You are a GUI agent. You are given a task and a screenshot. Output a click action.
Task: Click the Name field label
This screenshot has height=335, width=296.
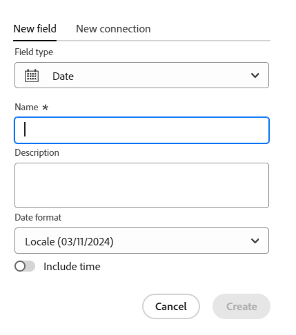point(26,107)
